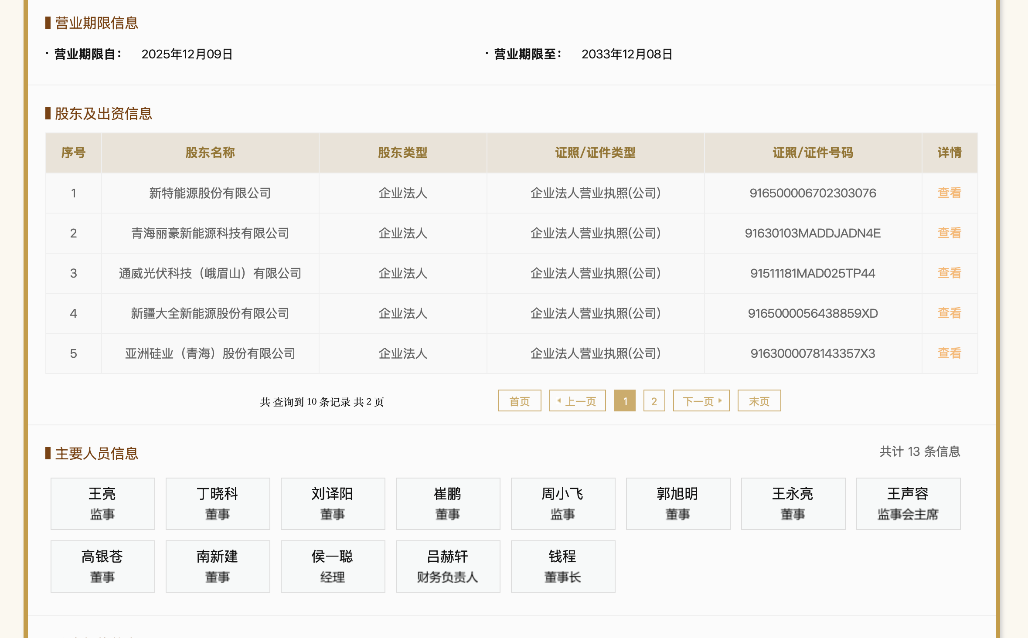Image resolution: width=1028 pixels, height=638 pixels.
Task: Click 吕赫轩 财务负责人 card
Action: [x=447, y=566]
